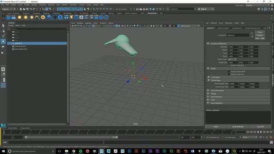
Task: Open the viewport color space dropdown
Action: tap(190, 26)
